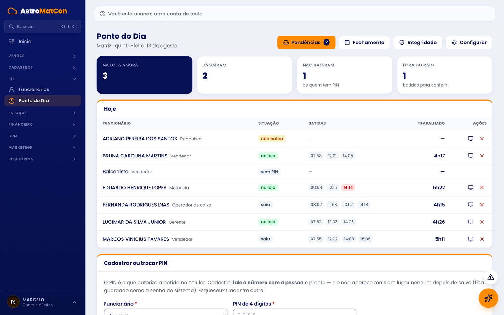The height and width of the screenshot is (315, 504).
Task: Expand the Relatórios sidebar section
Action: tap(43, 159)
